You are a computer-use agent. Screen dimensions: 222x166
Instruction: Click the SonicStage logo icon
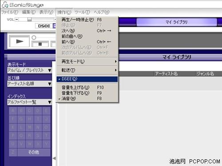click(x=5, y=4)
